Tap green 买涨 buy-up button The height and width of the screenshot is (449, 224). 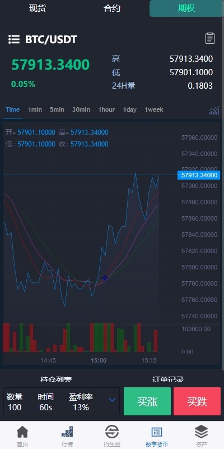click(147, 401)
